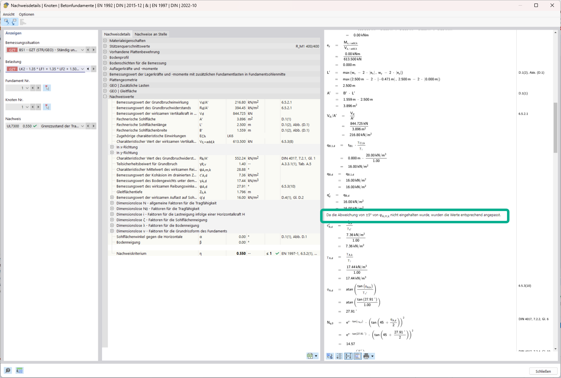Viewport: 561px width, 378px height.
Task: Step to previous Knoten Nr.
Action: tap(33, 107)
